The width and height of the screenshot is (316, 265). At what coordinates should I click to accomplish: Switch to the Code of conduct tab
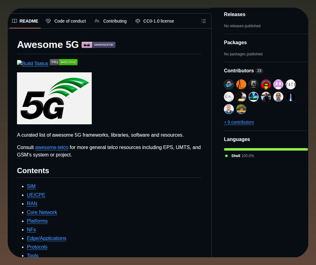(x=66, y=21)
